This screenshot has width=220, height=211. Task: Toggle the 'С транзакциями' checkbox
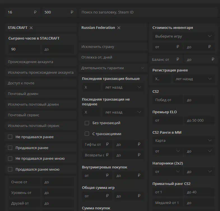coord(87,134)
